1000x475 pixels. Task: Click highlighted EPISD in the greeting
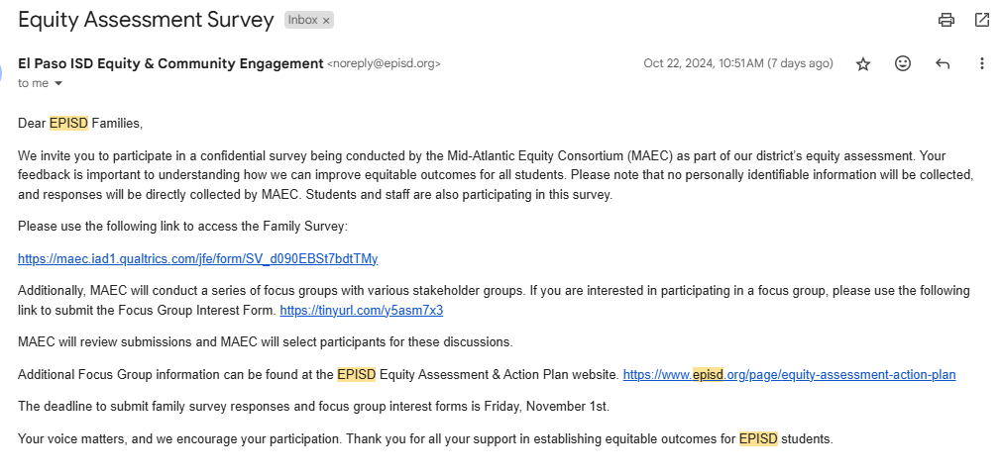[x=68, y=123]
